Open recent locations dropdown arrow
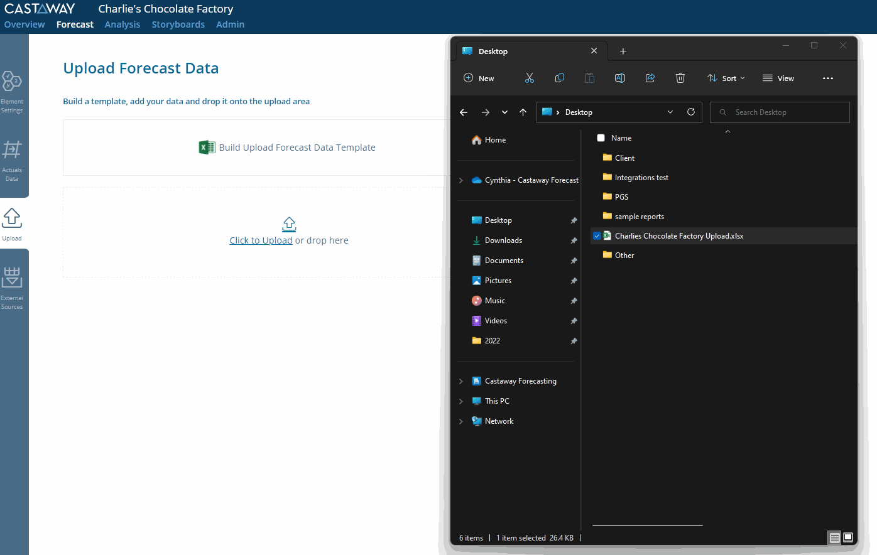Viewport: 877px width, 555px height. pos(504,112)
